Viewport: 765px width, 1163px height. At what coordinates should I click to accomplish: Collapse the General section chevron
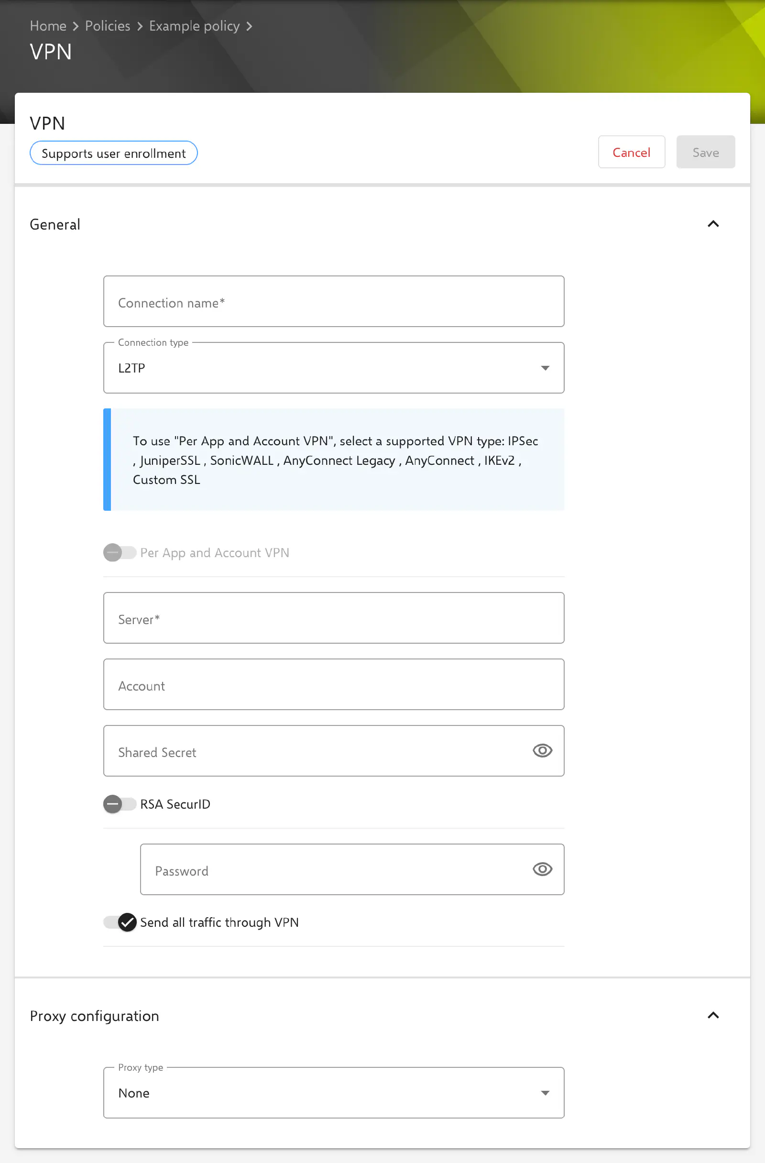pos(713,224)
